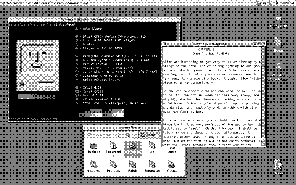Open the Home location via Thunar's toolbar icon
The image size is (296, 185).
pyautogui.click(x=128, y=135)
